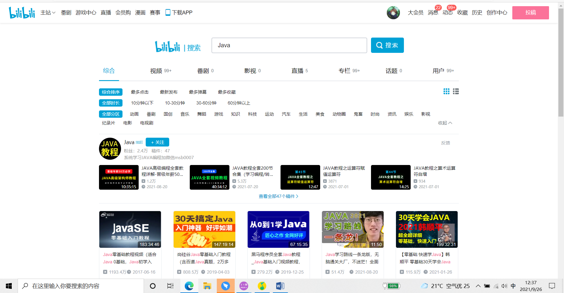This screenshot has height=293, width=564.
Task: Click the blue 搜索 button
Action: pos(387,45)
